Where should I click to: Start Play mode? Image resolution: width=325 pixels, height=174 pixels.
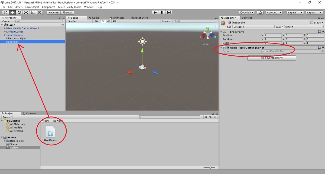click(155, 12)
